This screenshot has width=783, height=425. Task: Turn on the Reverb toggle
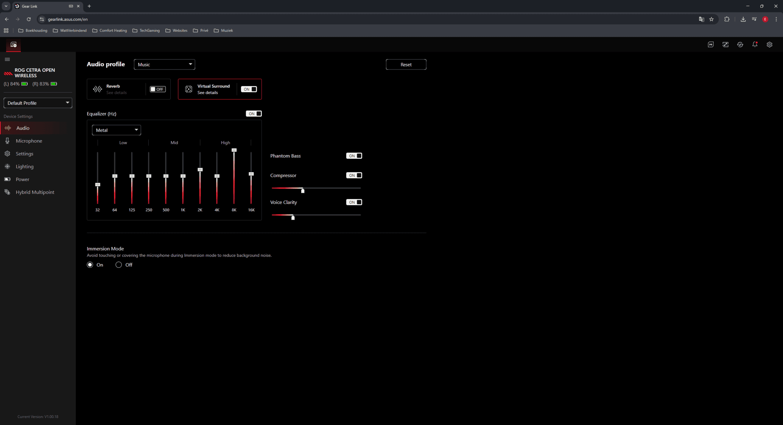(x=157, y=89)
